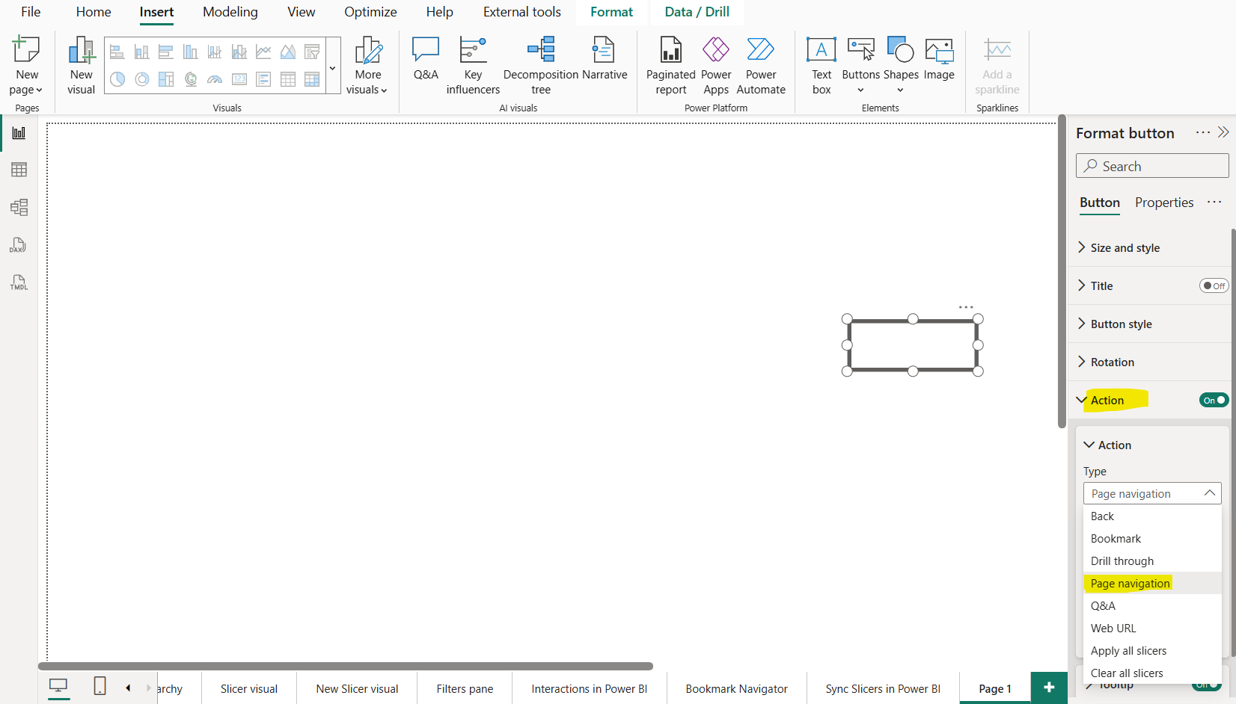
Task: Expand the Button style section
Action: (x=1120, y=324)
